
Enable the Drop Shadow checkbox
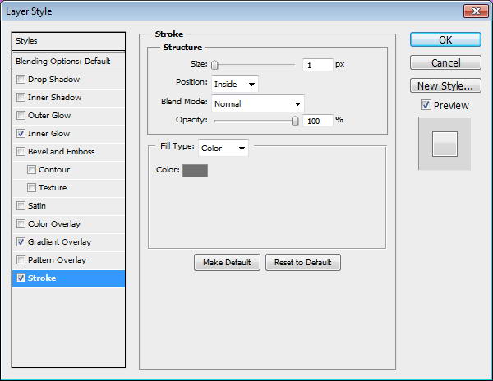pos(21,79)
